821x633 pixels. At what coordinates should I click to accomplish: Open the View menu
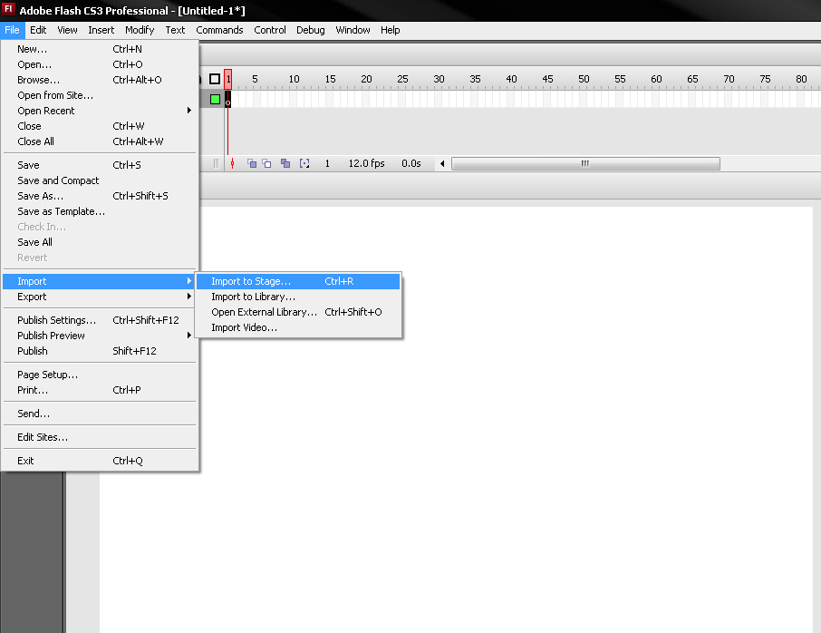68,30
